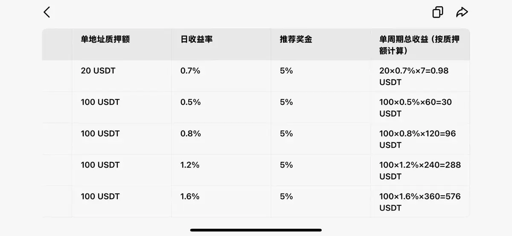Tap the share arrow icon

coord(462,12)
